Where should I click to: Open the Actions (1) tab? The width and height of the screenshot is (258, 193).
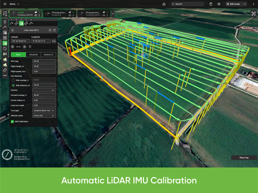point(48,55)
